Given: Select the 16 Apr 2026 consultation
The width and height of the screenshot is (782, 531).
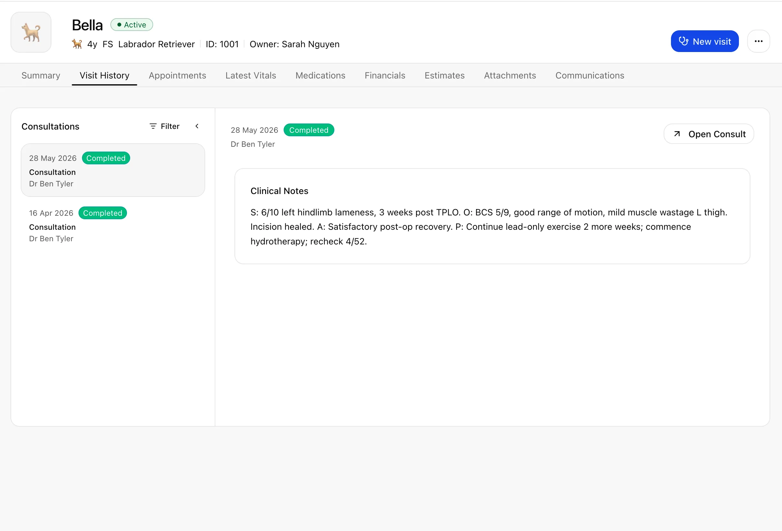Looking at the screenshot, I should pyautogui.click(x=113, y=225).
